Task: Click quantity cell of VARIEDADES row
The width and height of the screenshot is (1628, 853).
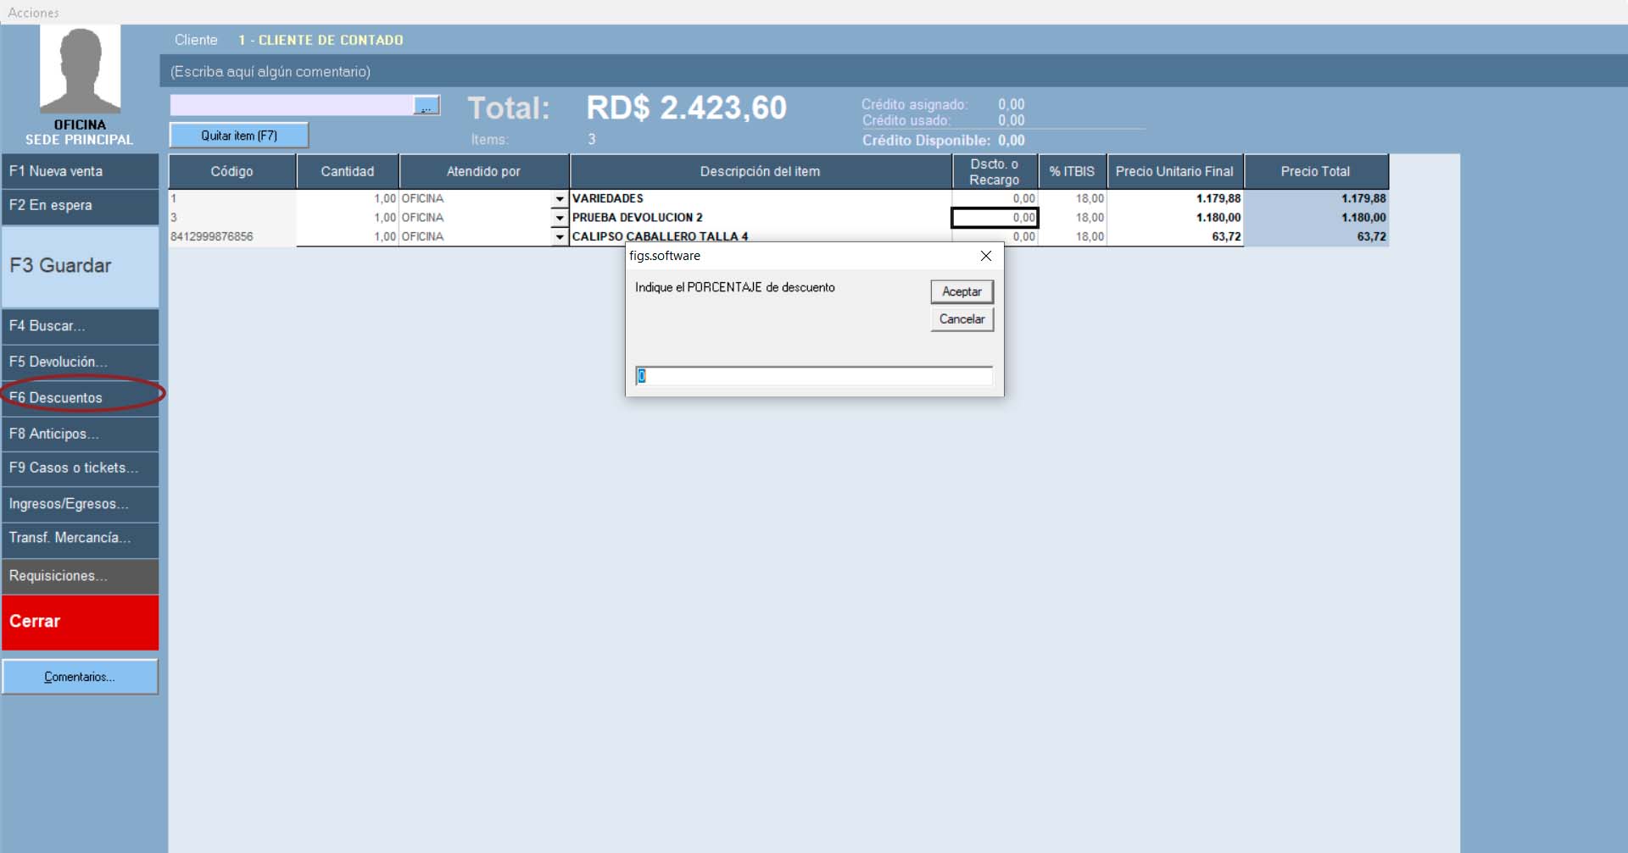Action: (348, 198)
